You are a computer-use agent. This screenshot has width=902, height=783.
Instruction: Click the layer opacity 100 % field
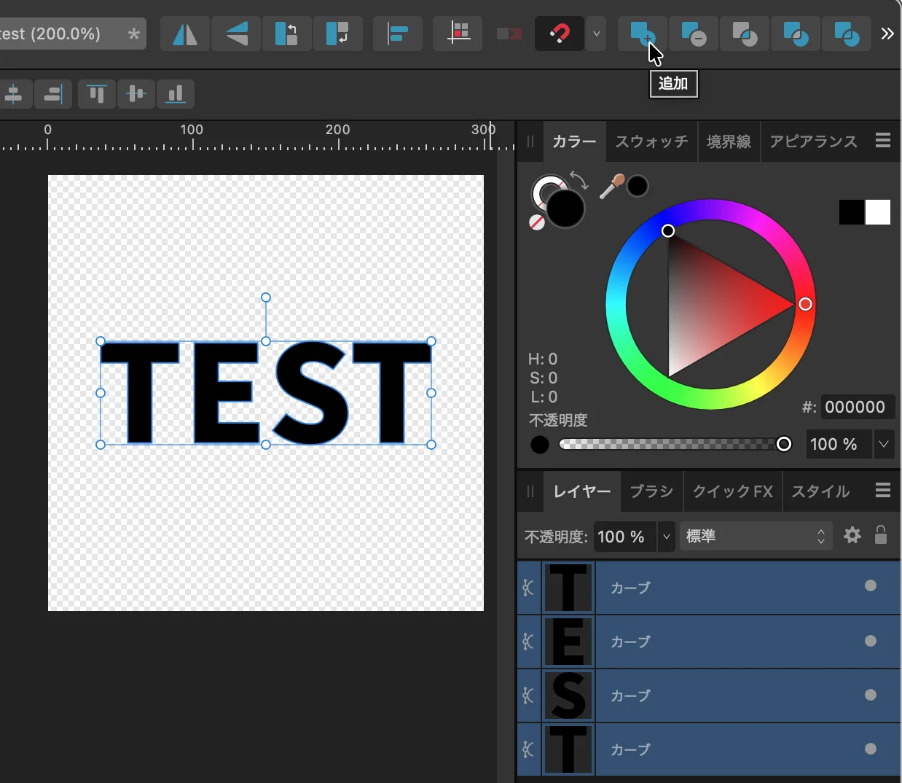pos(624,537)
